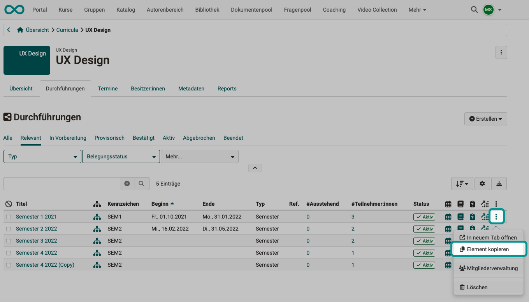This screenshot has height=302, width=529.
Task: Open the Typ filter dropdown
Action: click(42, 156)
